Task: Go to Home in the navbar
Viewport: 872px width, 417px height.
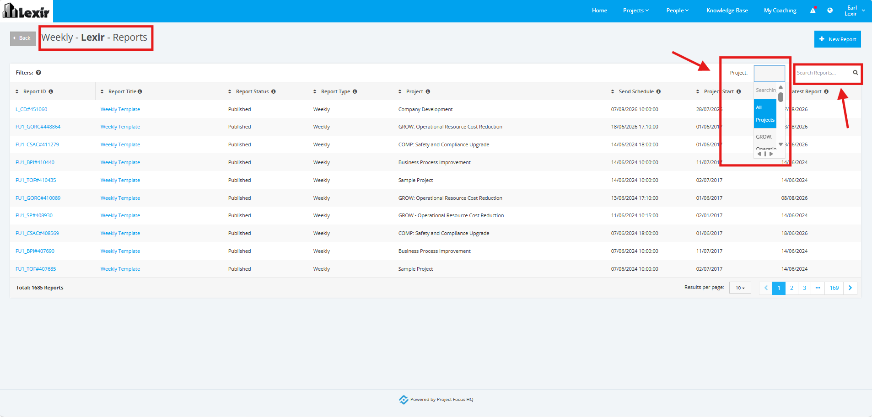Action: click(x=599, y=11)
